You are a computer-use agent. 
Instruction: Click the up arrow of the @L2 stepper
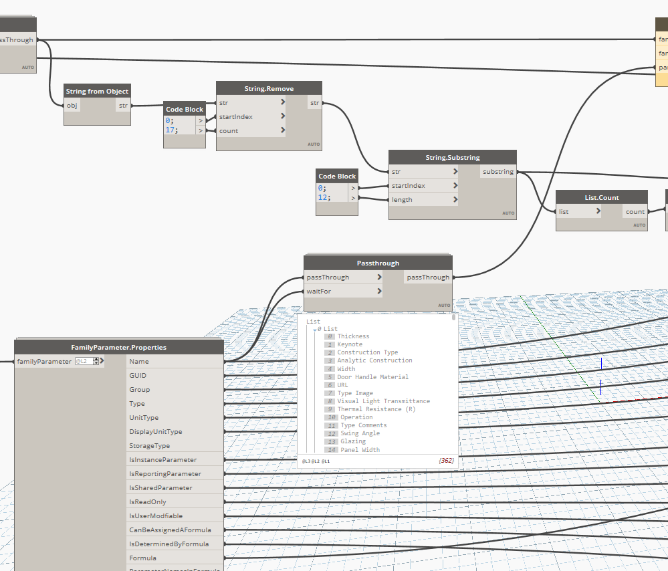pyautogui.click(x=95, y=358)
